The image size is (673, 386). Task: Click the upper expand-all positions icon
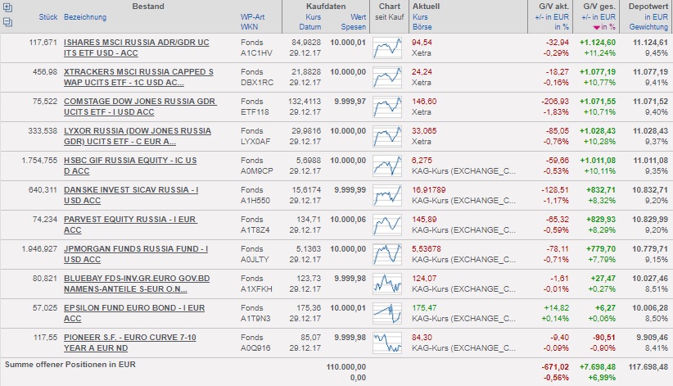point(7,7)
